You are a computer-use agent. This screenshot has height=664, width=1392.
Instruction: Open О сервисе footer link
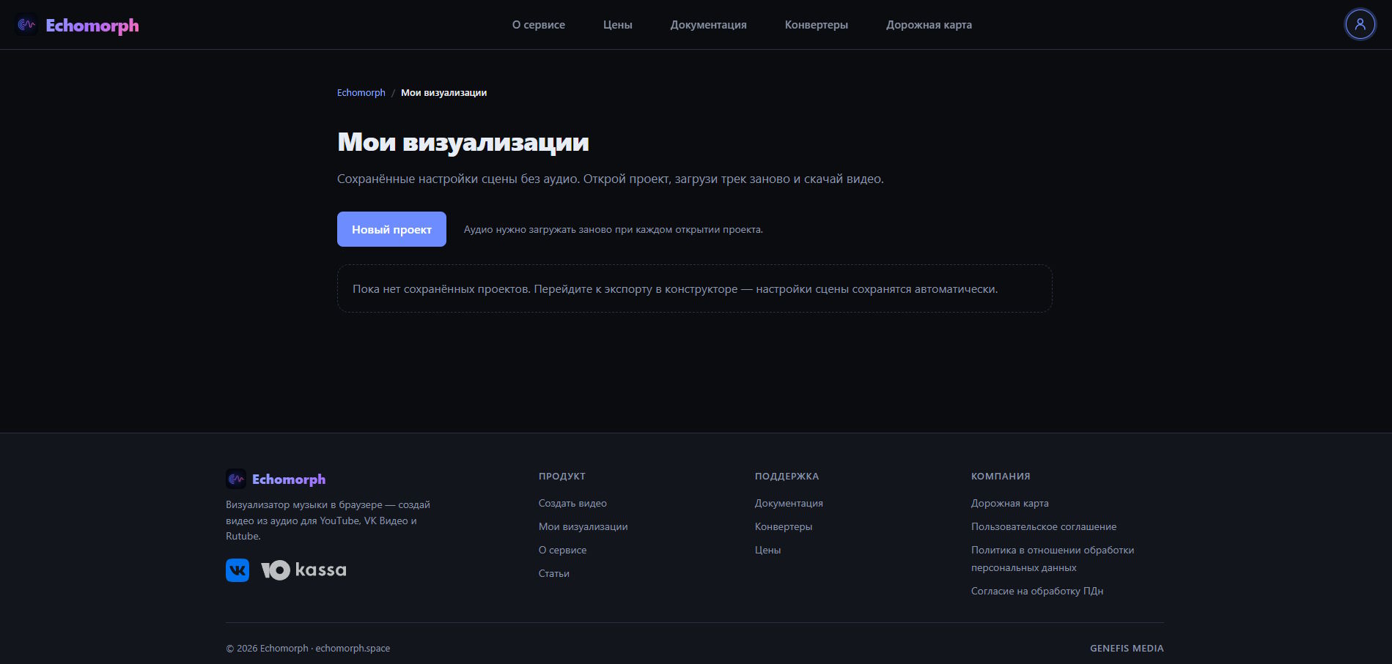[x=562, y=550]
